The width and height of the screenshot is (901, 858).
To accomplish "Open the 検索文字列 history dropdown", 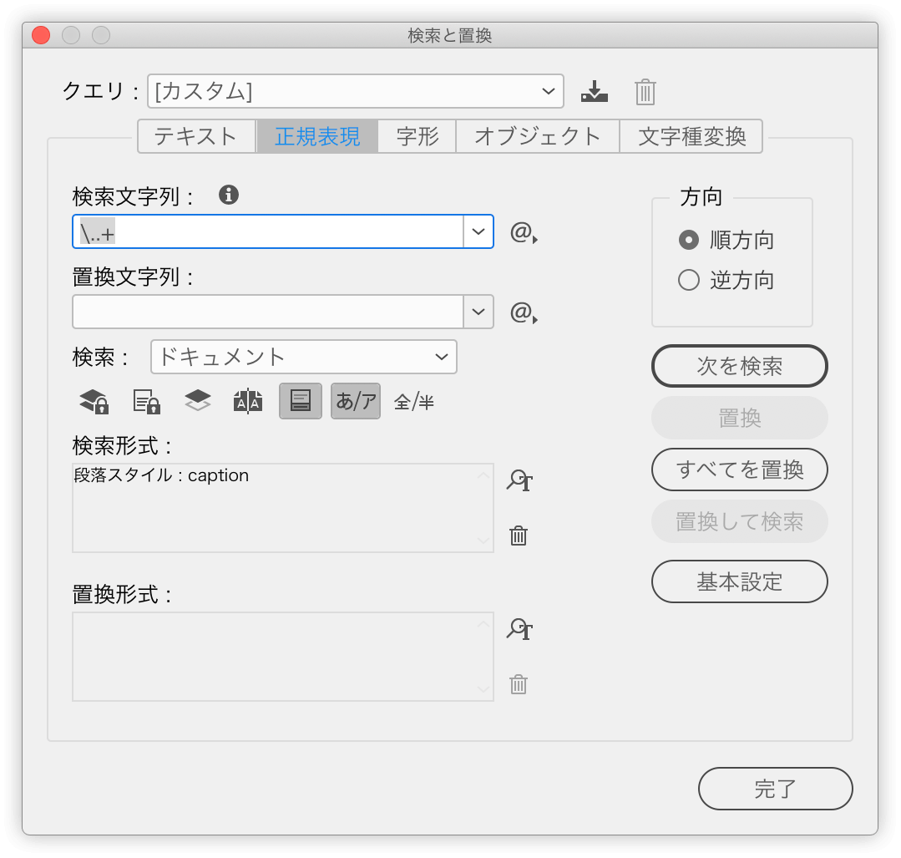I will tap(478, 231).
